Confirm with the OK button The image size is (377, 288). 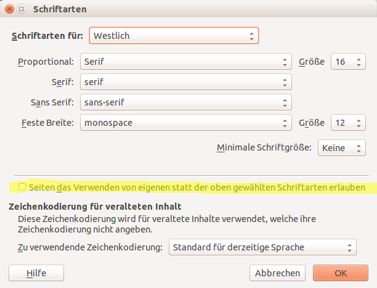click(340, 273)
